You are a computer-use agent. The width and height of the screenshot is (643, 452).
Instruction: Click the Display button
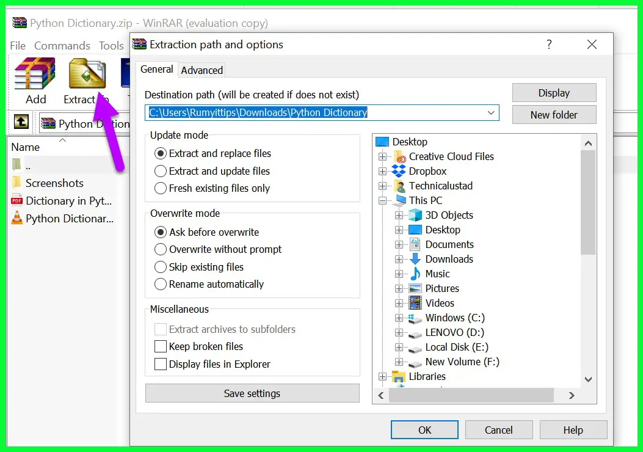(554, 93)
